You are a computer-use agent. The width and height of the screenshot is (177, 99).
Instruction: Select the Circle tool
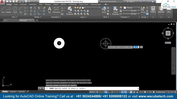pyautogui.click(x=15, y=10)
